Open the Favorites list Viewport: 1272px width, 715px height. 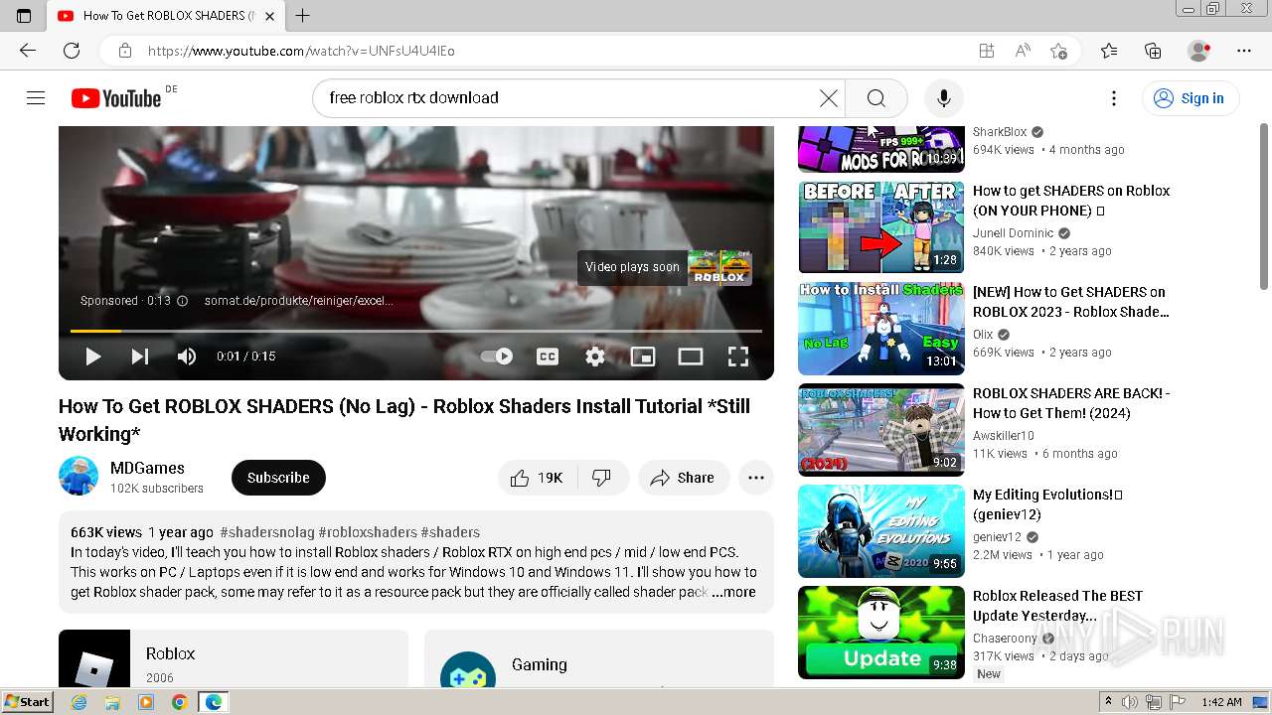[1109, 51]
